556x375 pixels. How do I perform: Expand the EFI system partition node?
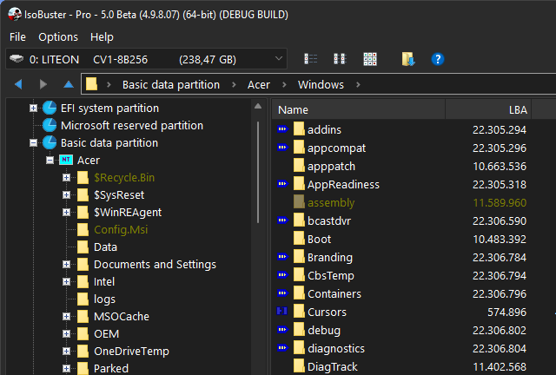33,108
